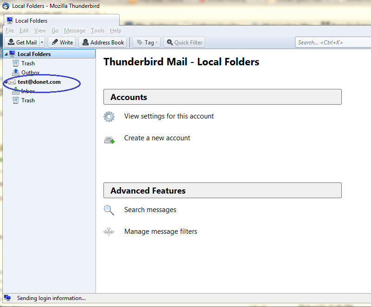This screenshot has width=371, height=307.
Task: Open the Edit menu
Action: click(x=24, y=31)
